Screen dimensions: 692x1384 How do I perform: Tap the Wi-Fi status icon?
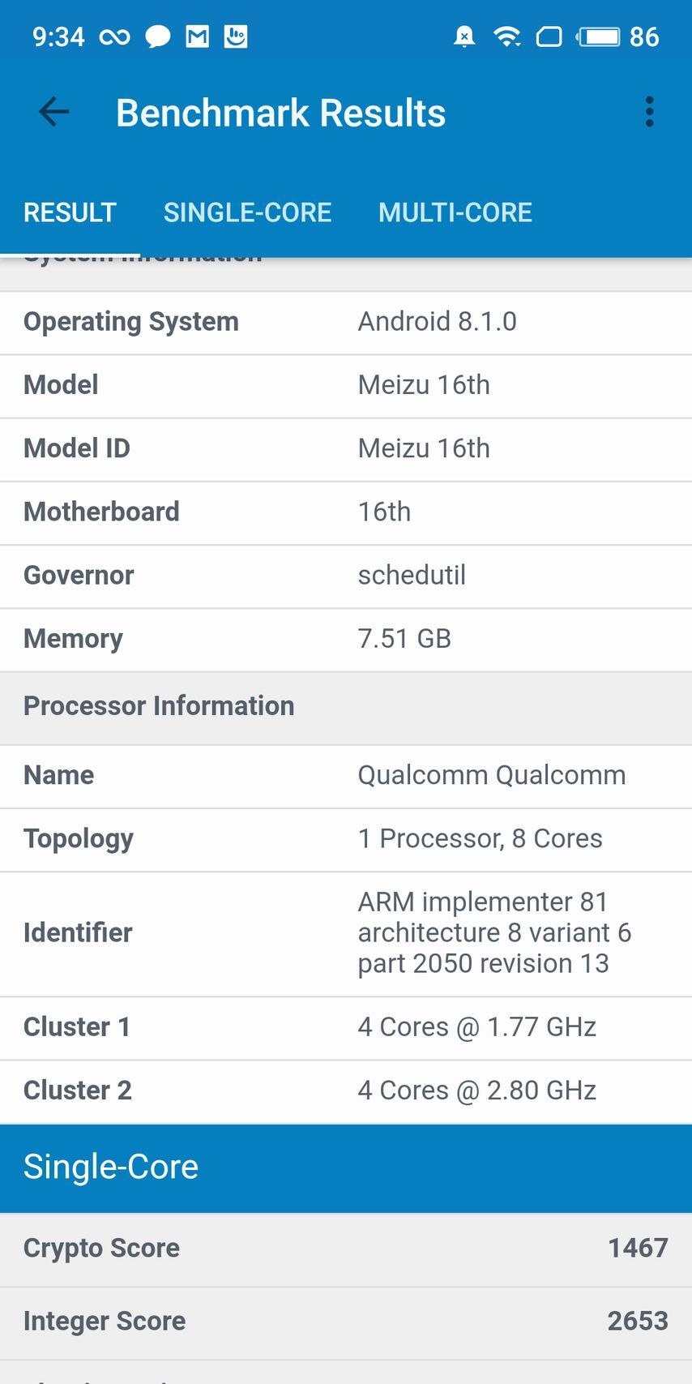click(x=507, y=36)
